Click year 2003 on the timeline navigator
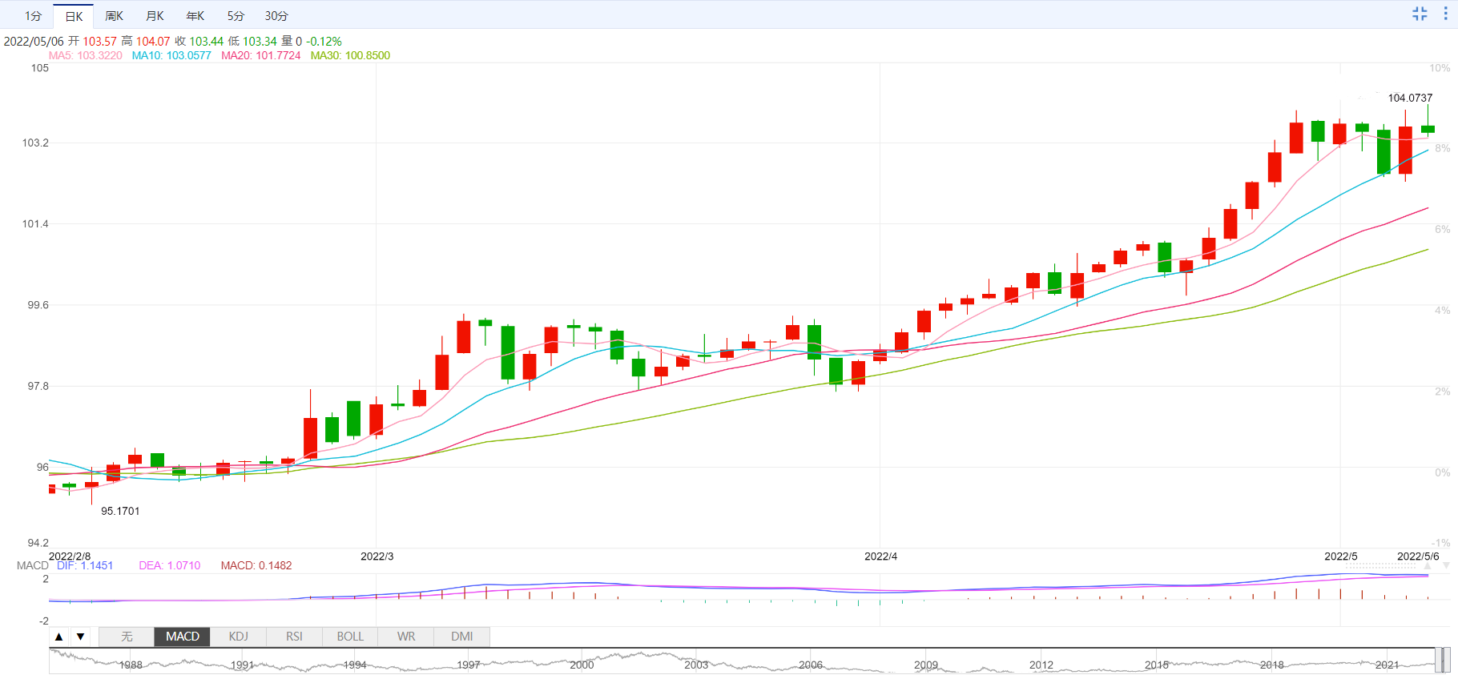This screenshot has width=1458, height=683. tap(696, 665)
